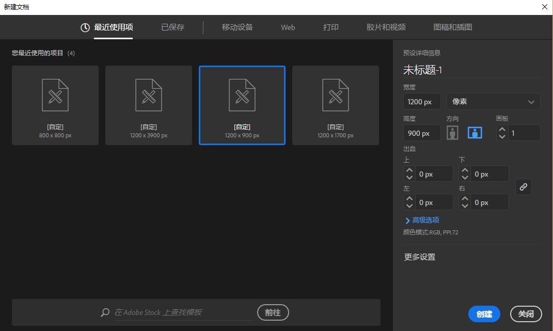
Task: Click the down stepper on 右 bleed field
Action: click(x=465, y=205)
